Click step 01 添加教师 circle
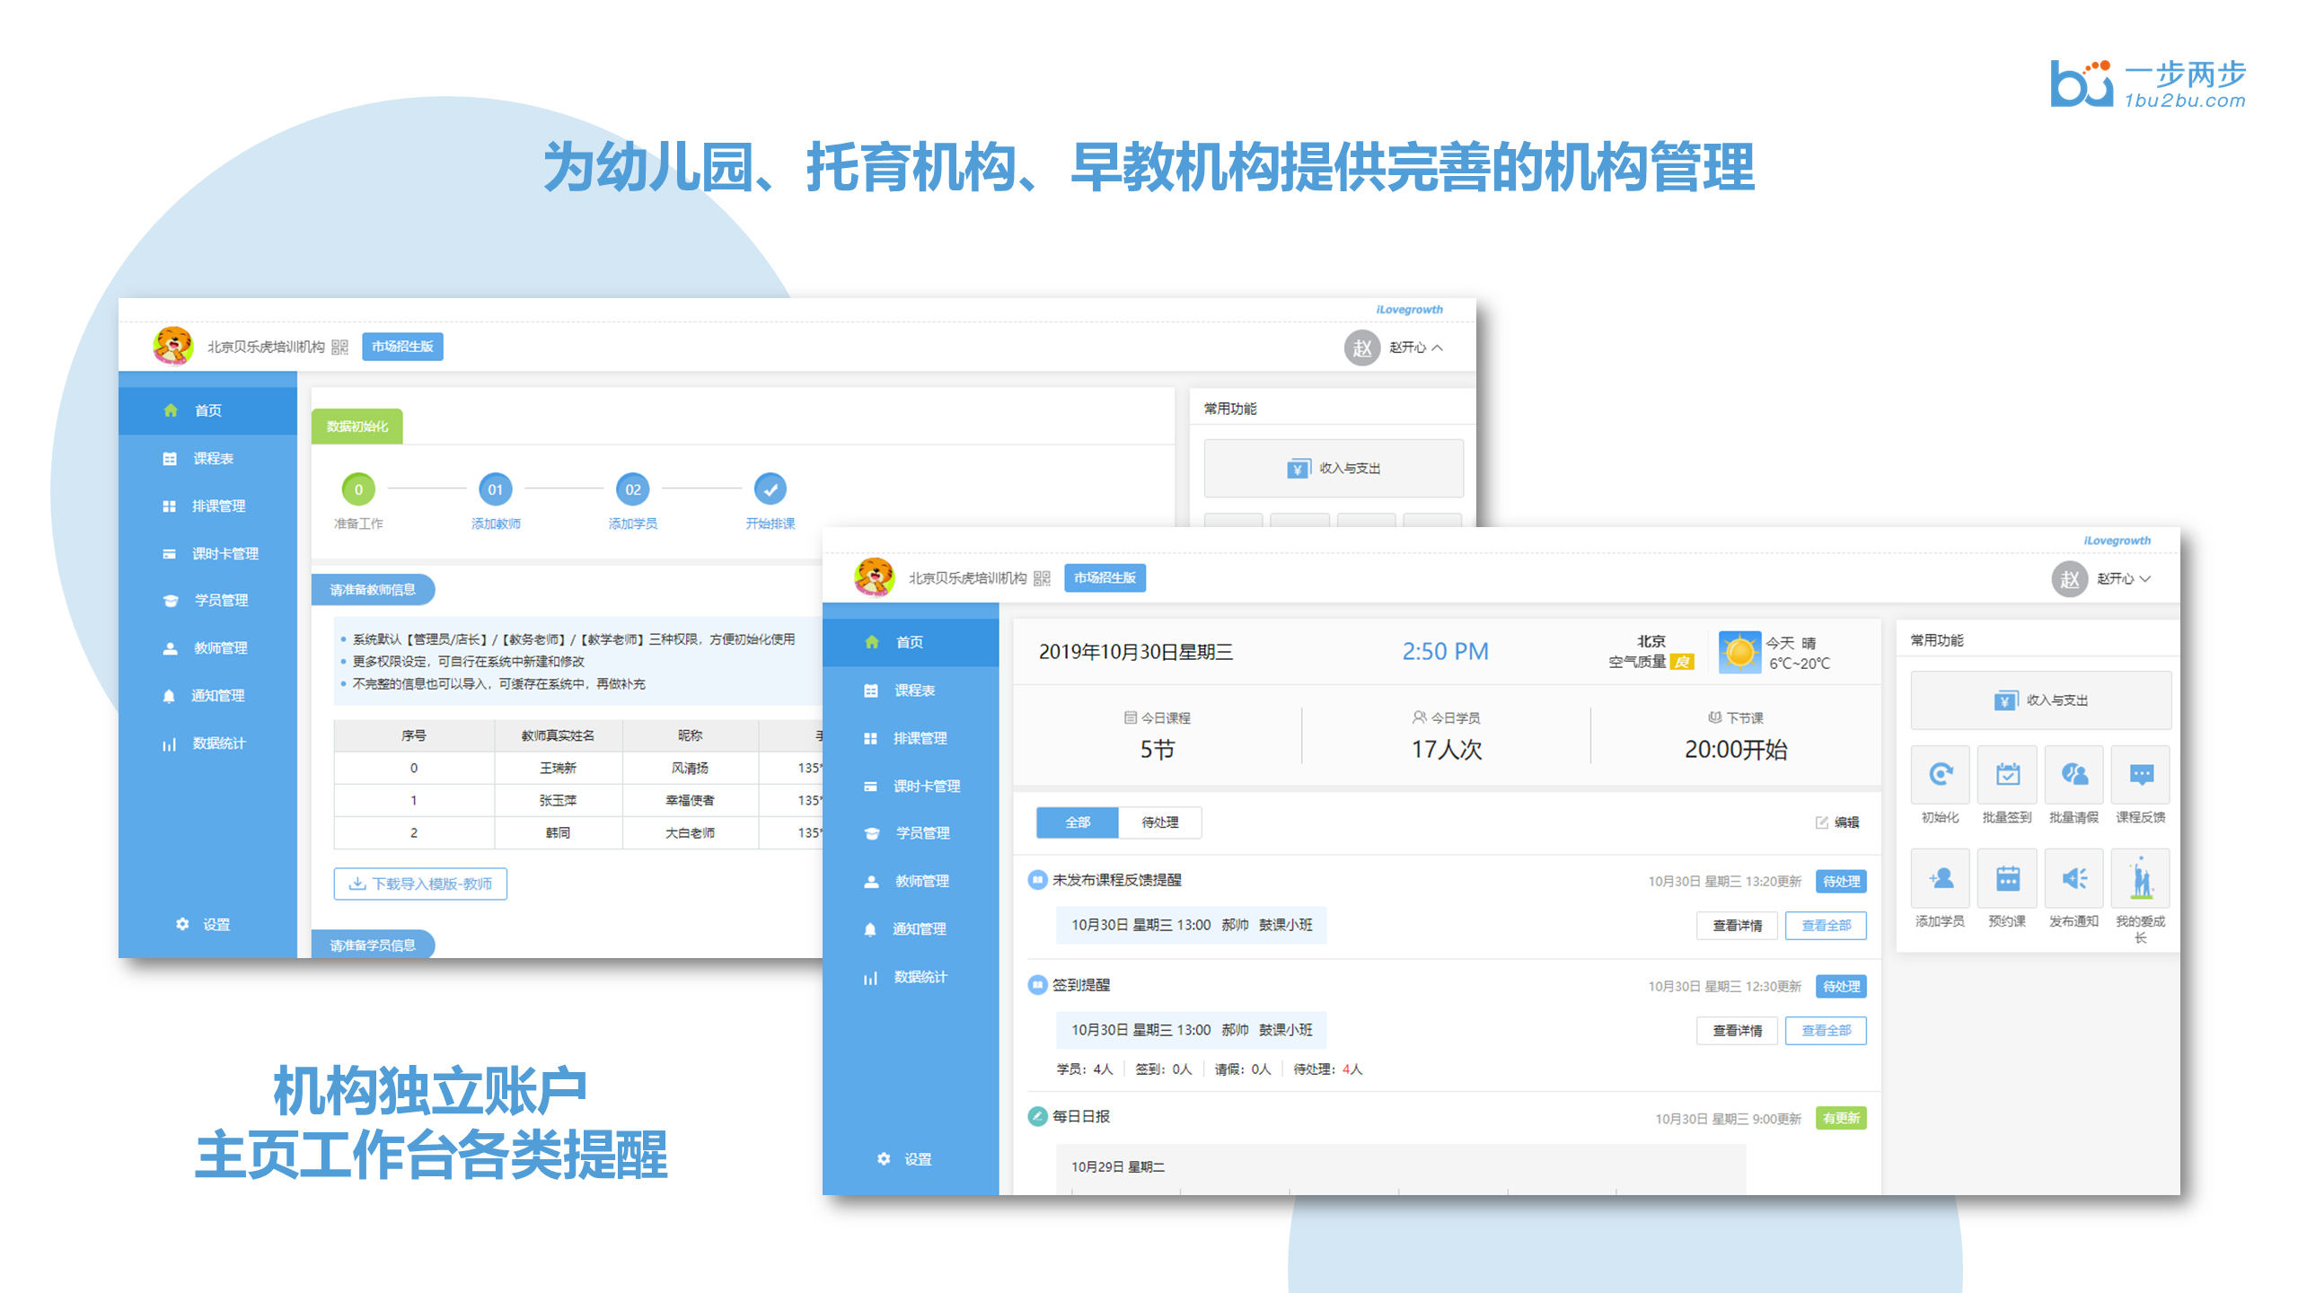 point(495,489)
